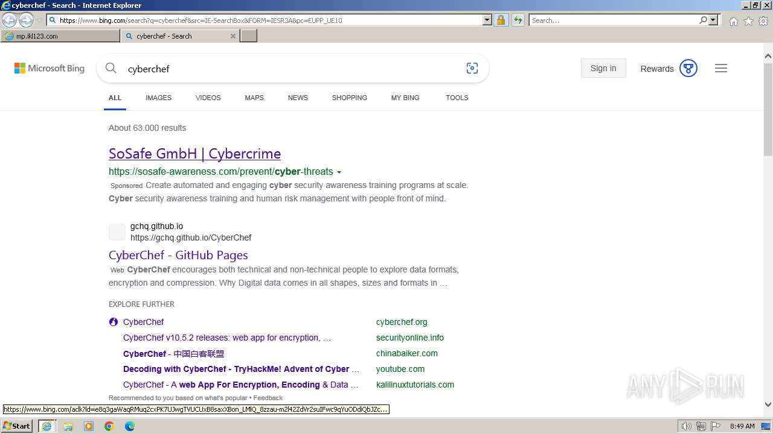Close the cyberchef - Search tab
Image resolution: width=773 pixels, height=434 pixels.
(233, 36)
